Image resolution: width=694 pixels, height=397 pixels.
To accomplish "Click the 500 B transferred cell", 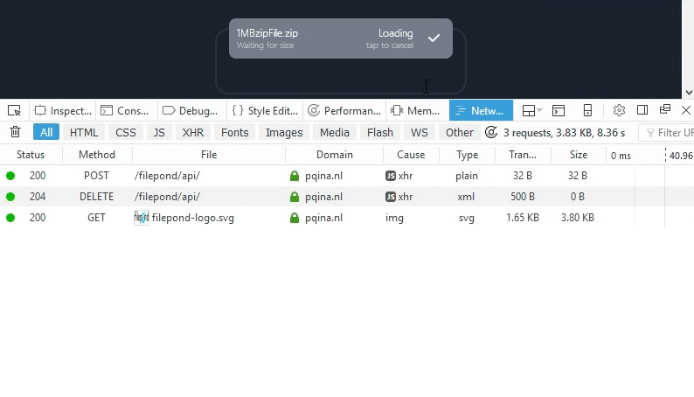I will pyautogui.click(x=523, y=197).
